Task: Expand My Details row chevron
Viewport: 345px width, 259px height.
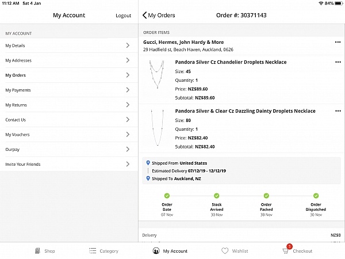Action: coord(127,45)
